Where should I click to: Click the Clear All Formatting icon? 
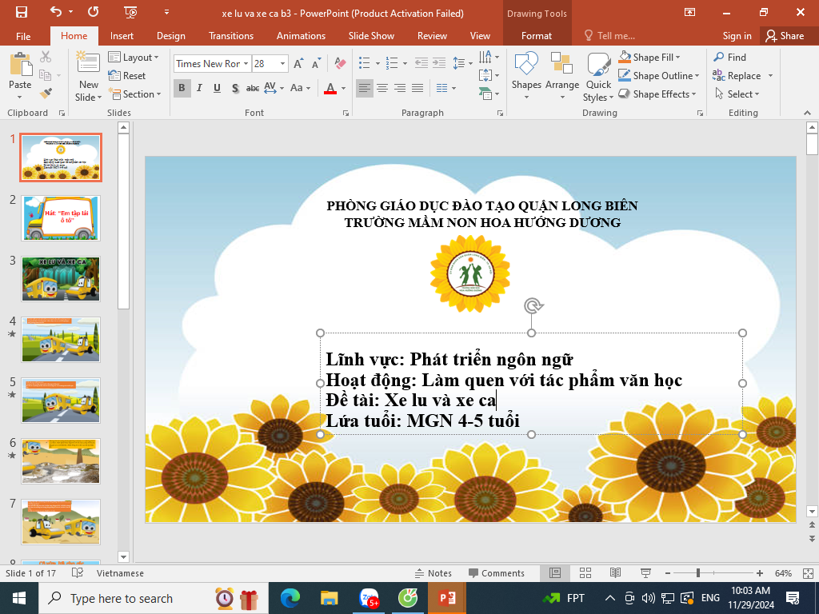340,64
